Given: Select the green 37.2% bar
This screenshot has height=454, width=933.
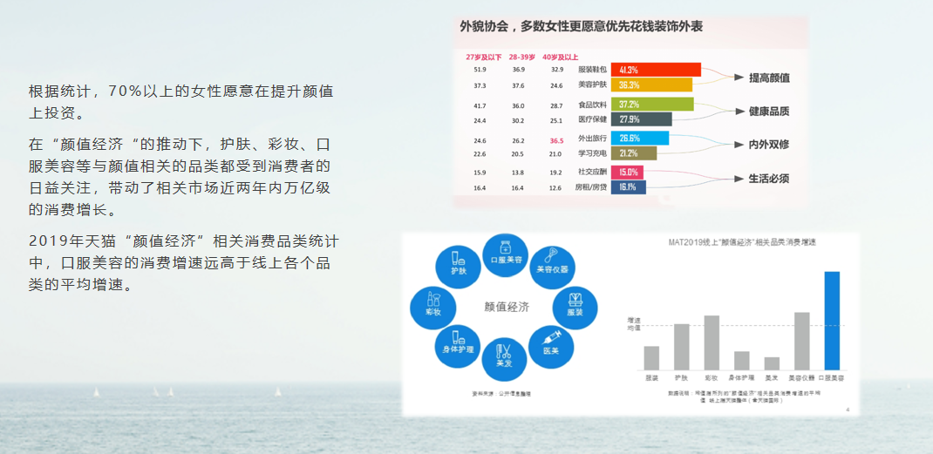Looking at the screenshot, I should point(652,104).
